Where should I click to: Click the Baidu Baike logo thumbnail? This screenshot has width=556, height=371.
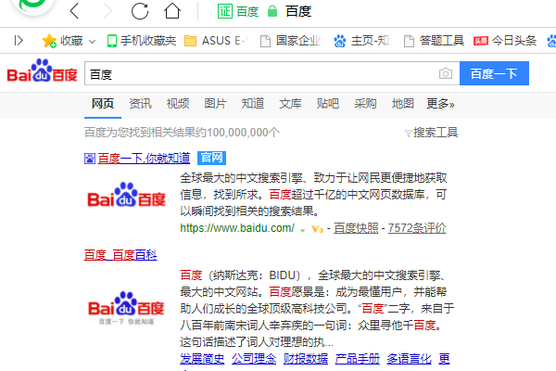point(126,307)
